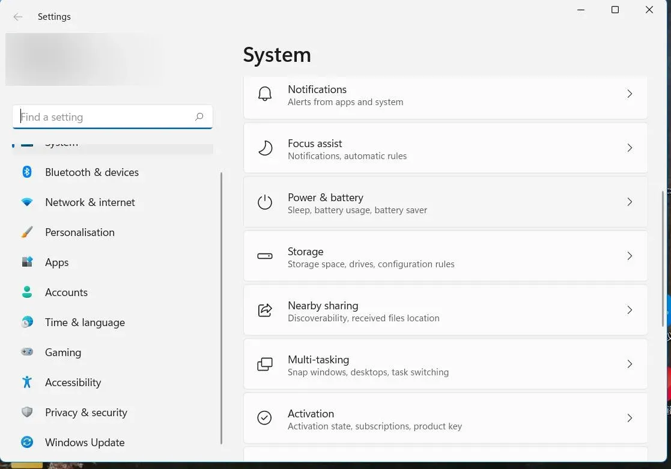Open Nearby sharing chevron arrow
This screenshot has height=469, width=671.
coord(630,310)
